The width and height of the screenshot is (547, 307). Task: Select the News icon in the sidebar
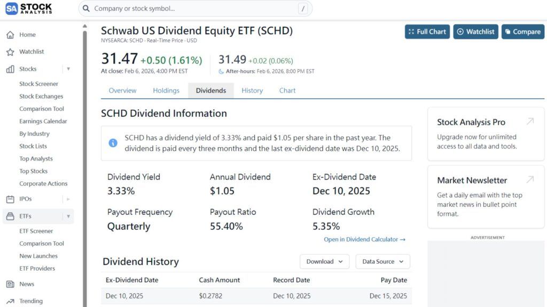pos(10,284)
